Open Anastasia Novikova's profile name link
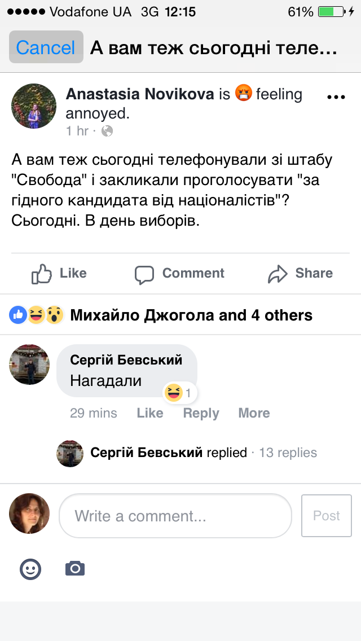The height and width of the screenshot is (641, 361). [140, 94]
